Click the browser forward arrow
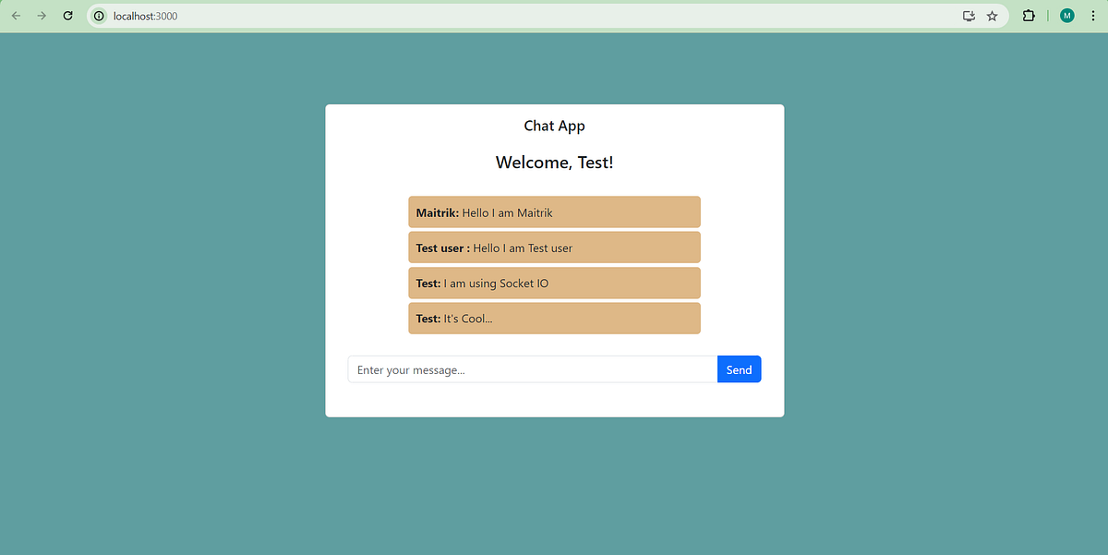Viewport: 1108px width, 555px height. tap(42, 16)
